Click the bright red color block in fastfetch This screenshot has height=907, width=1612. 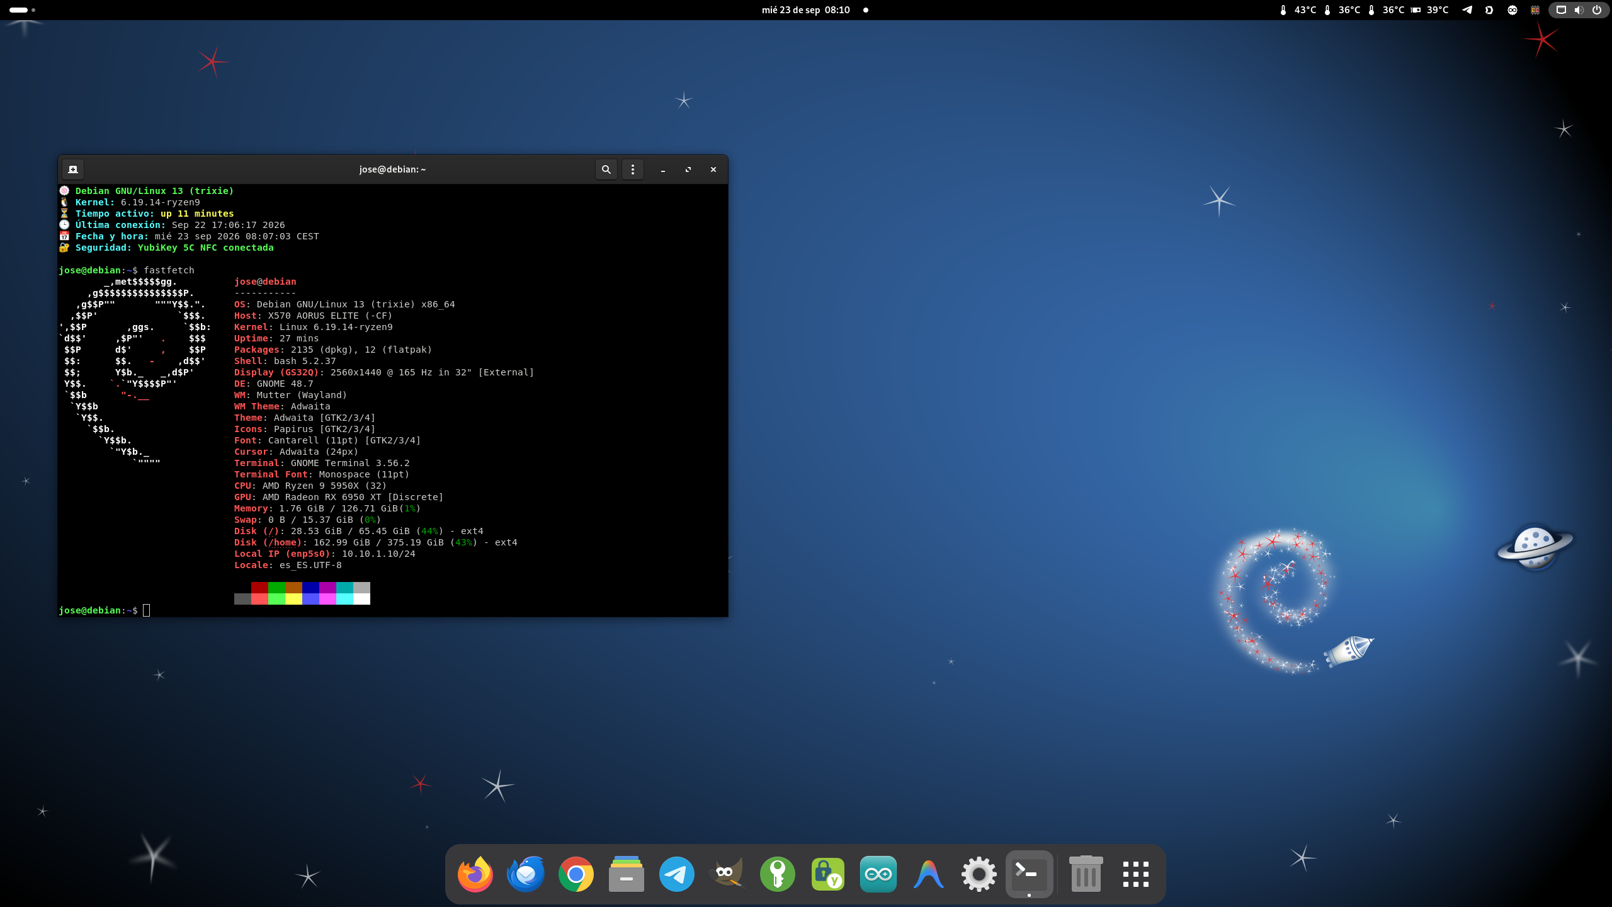tap(259, 599)
